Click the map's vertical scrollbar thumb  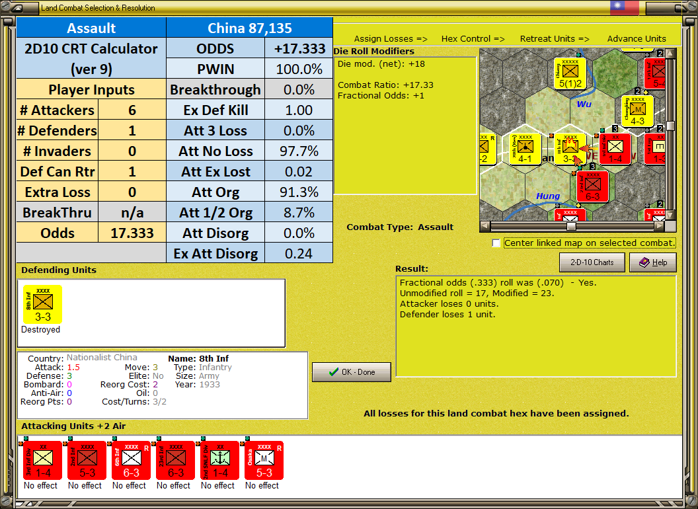(x=670, y=126)
